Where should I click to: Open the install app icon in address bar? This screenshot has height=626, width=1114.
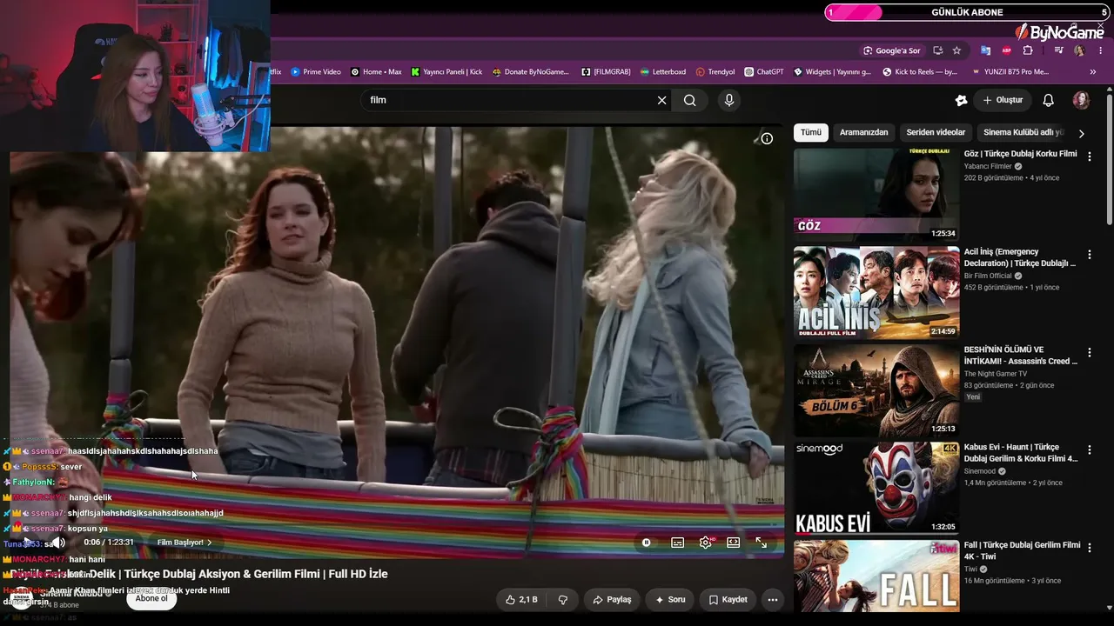point(937,50)
